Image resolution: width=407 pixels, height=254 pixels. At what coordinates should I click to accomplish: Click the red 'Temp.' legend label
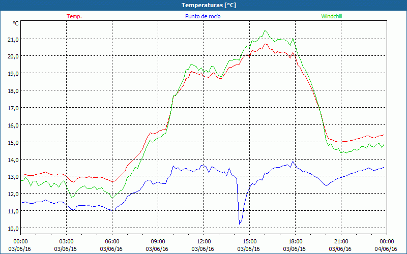74,16
